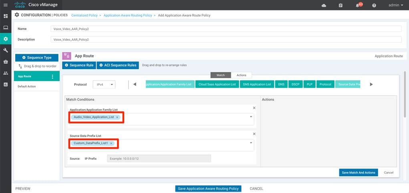Remove Application/Application Family List match condition
This screenshot has height=193, width=409.
pos(254,108)
